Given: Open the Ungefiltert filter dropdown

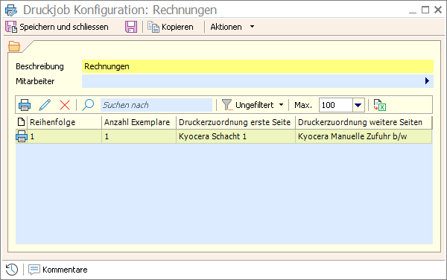Looking at the screenshot, I should (253, 105).
